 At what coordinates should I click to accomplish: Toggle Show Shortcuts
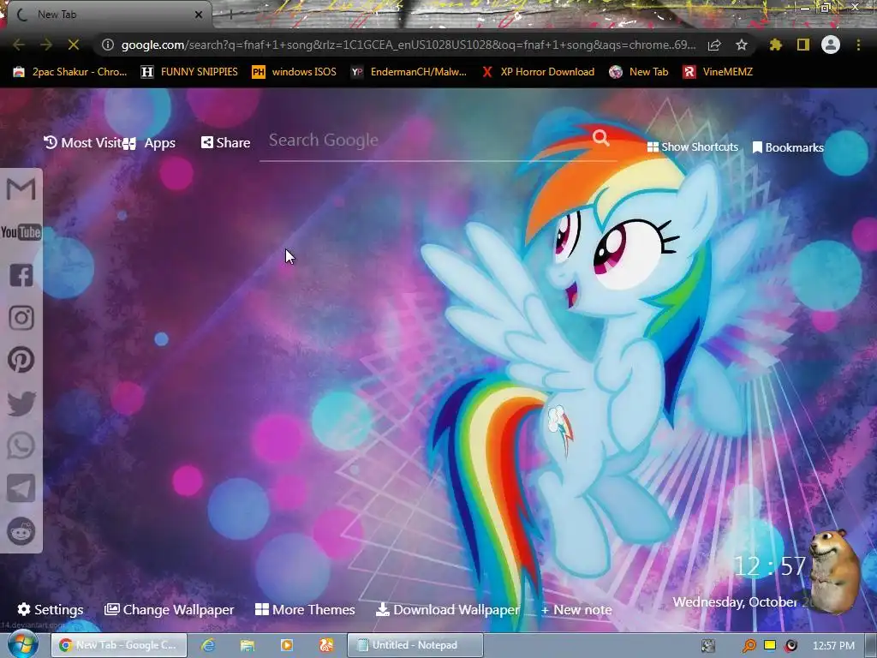click(692, 147)
